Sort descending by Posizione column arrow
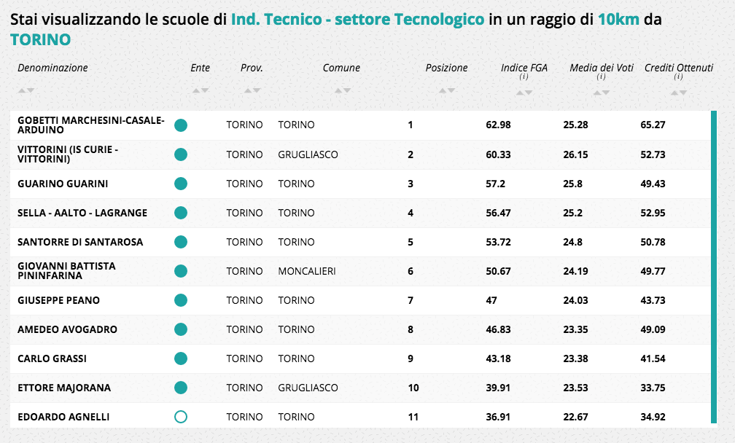 pos(452,90)
